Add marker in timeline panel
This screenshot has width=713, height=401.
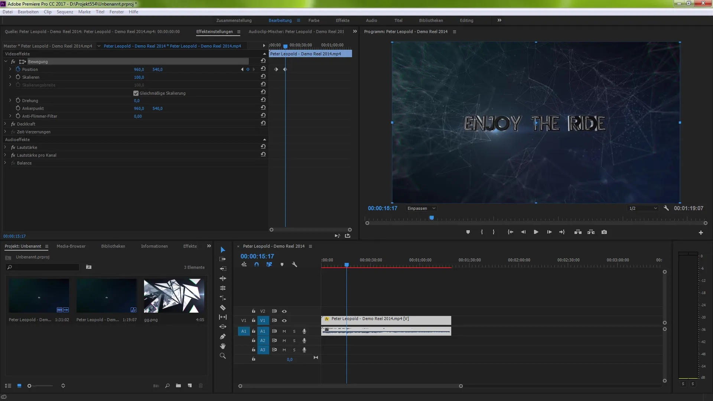tap(282, 265)
